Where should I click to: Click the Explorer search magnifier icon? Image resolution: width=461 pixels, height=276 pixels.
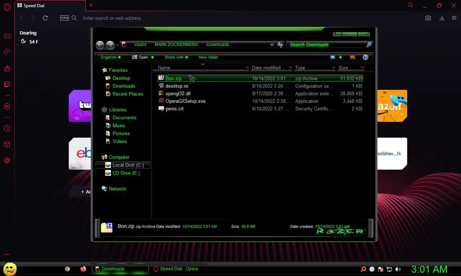[x=369, y=45]
